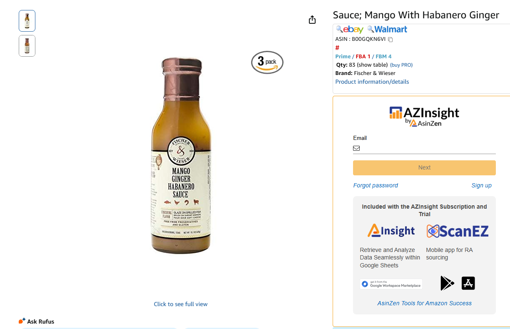Screen dimensions: 510x329
Task: Select the second product thumbnail
Action: click(x=27, y=46)
